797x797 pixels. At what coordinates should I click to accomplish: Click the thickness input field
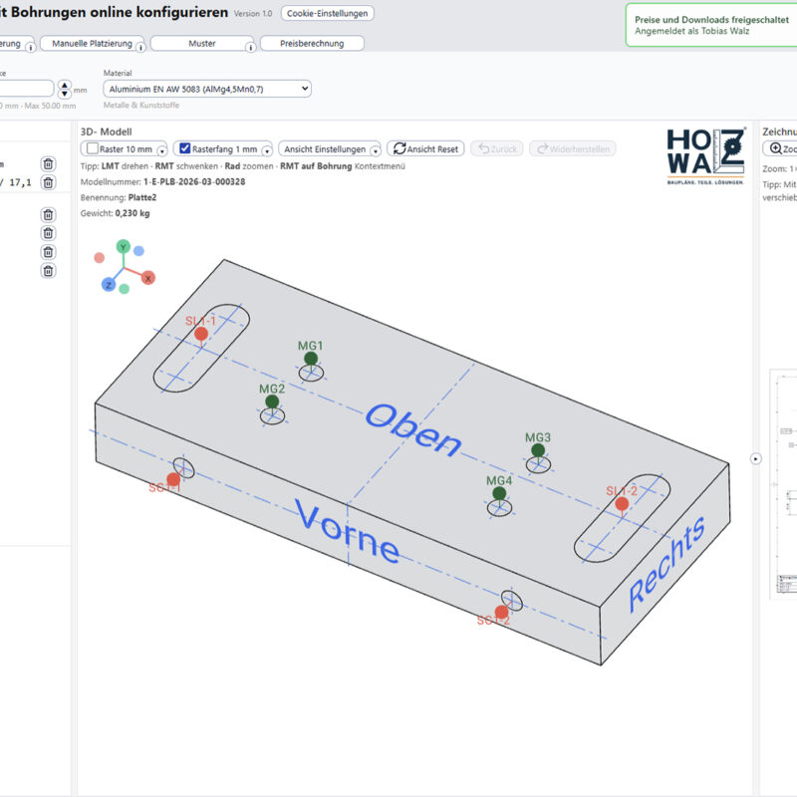(x=26, y=89)
